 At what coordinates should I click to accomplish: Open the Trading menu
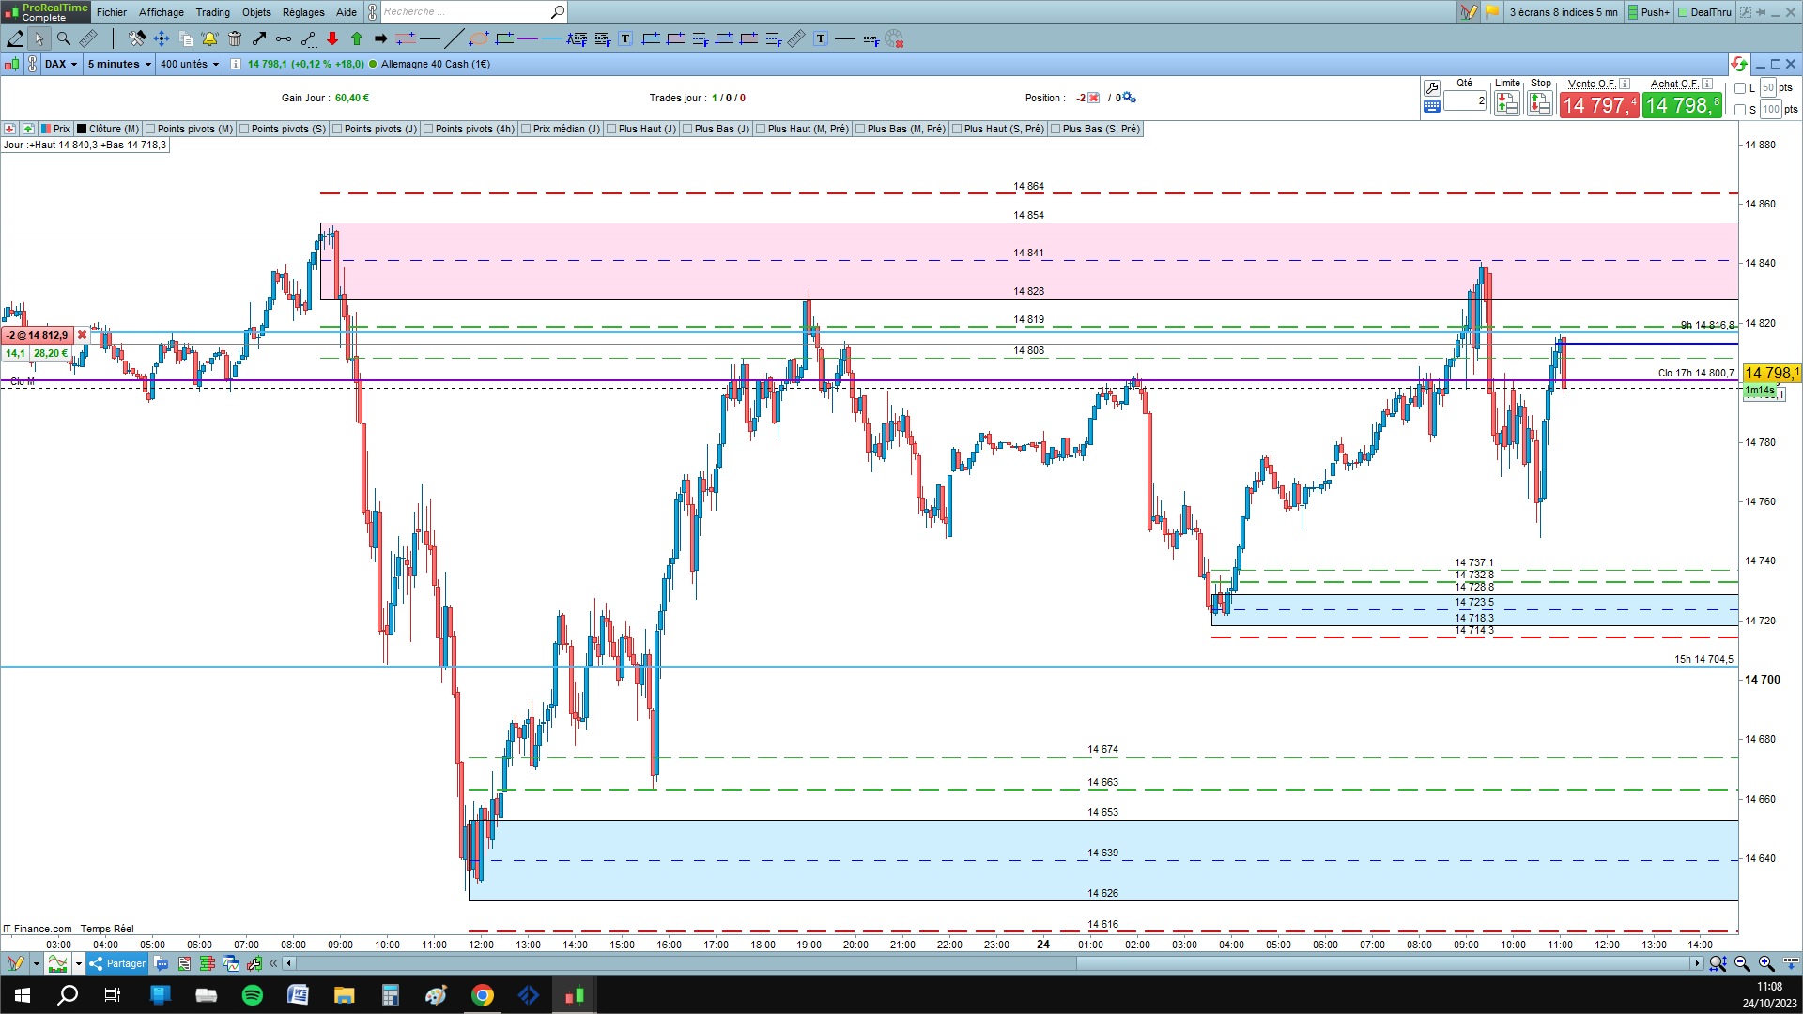[212, 12]
